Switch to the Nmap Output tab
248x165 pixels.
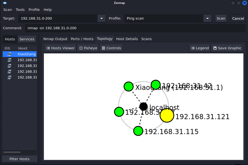(55, 39)
